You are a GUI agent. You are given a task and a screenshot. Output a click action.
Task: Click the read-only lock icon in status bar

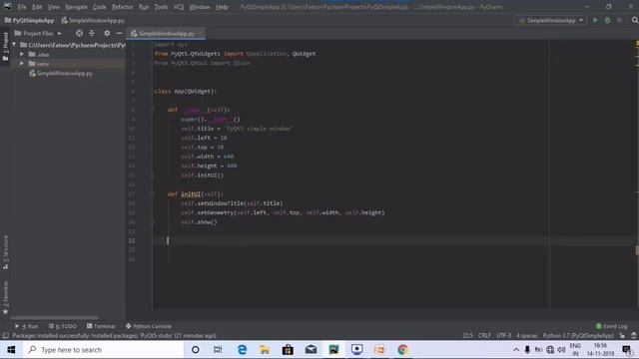pyautogui.click(x=622, y=335)
